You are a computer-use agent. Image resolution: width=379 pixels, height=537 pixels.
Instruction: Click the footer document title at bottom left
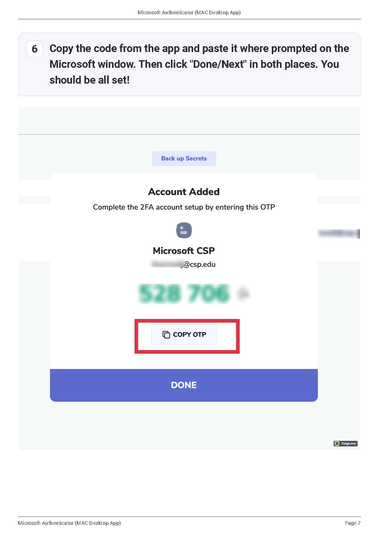[x=69, y=523]
